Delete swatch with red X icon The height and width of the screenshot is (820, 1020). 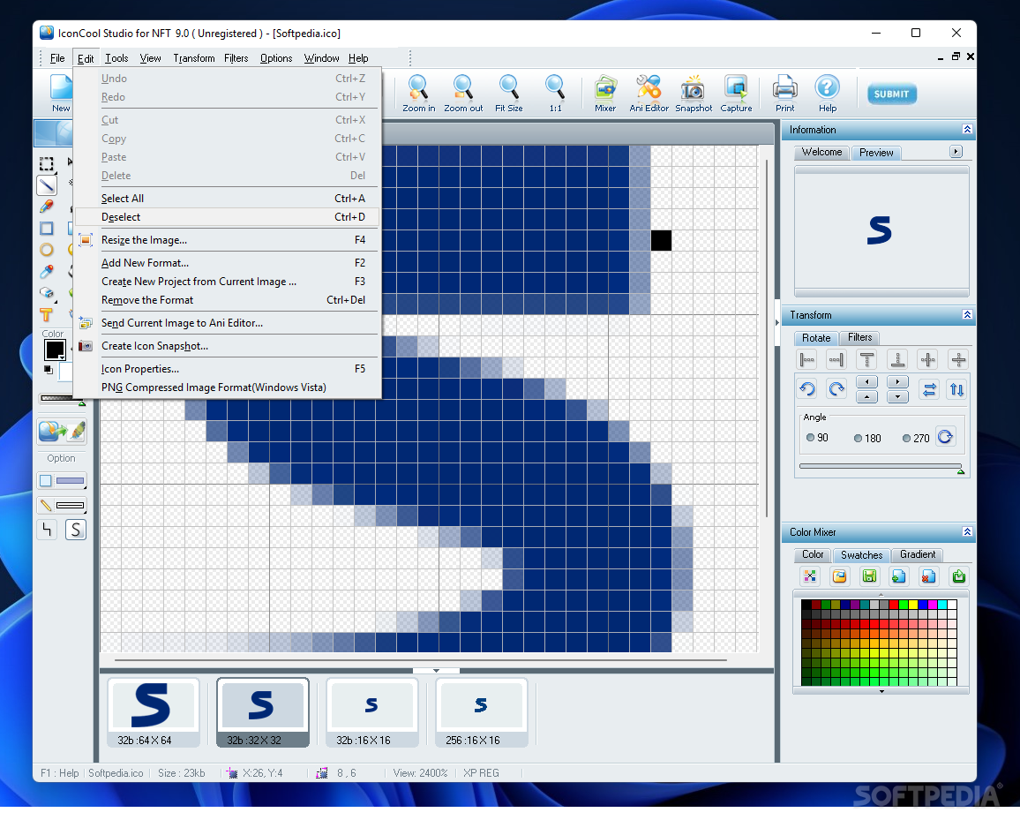[928, 576]
